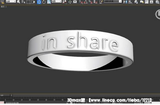The height and width of the screenshot is (105, 160).
Task: Activate the Select and Rotate tool
Action: tap(44, 2)
